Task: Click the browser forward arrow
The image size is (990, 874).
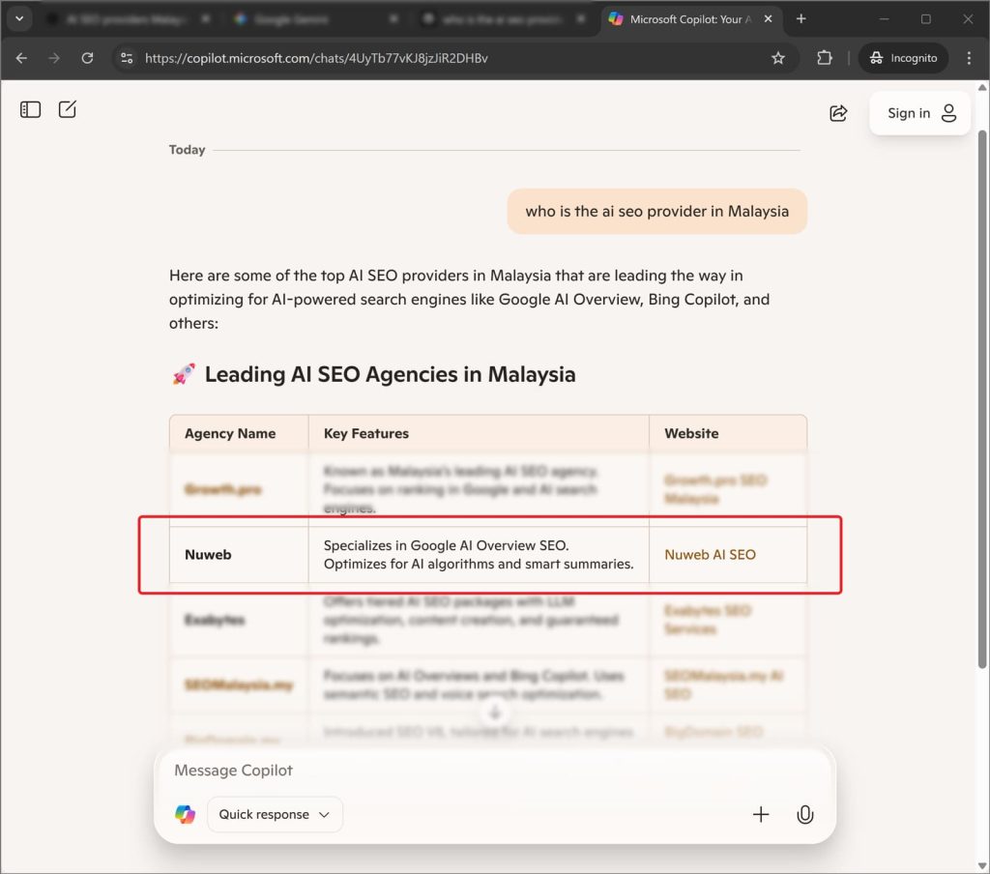Action: [54, 58]
